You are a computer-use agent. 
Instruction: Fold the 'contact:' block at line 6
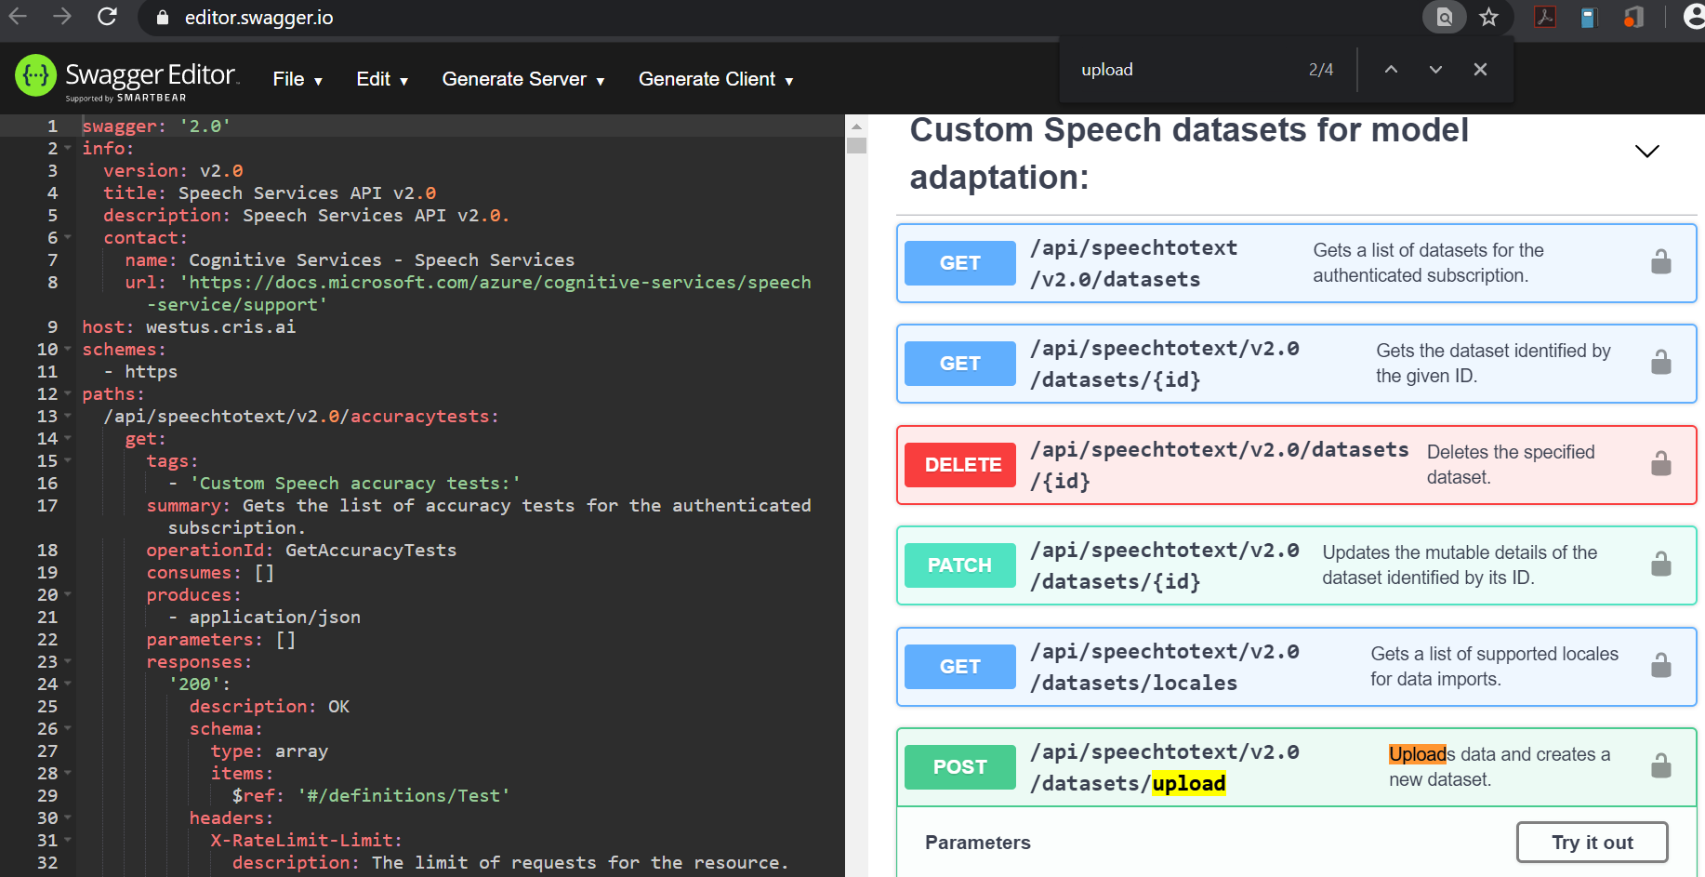pos(68,238)
